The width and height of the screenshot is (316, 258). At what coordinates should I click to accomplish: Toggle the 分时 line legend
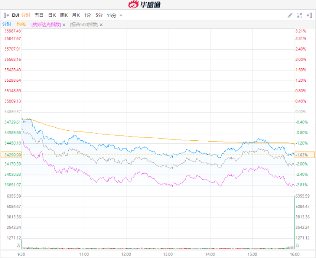(7, 24)
